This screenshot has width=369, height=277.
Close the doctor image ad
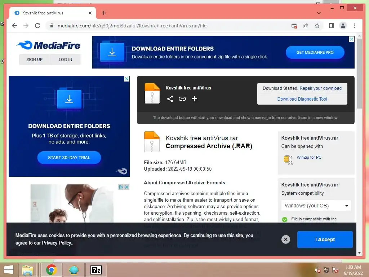pyautogui.click(x=126, y=187)
